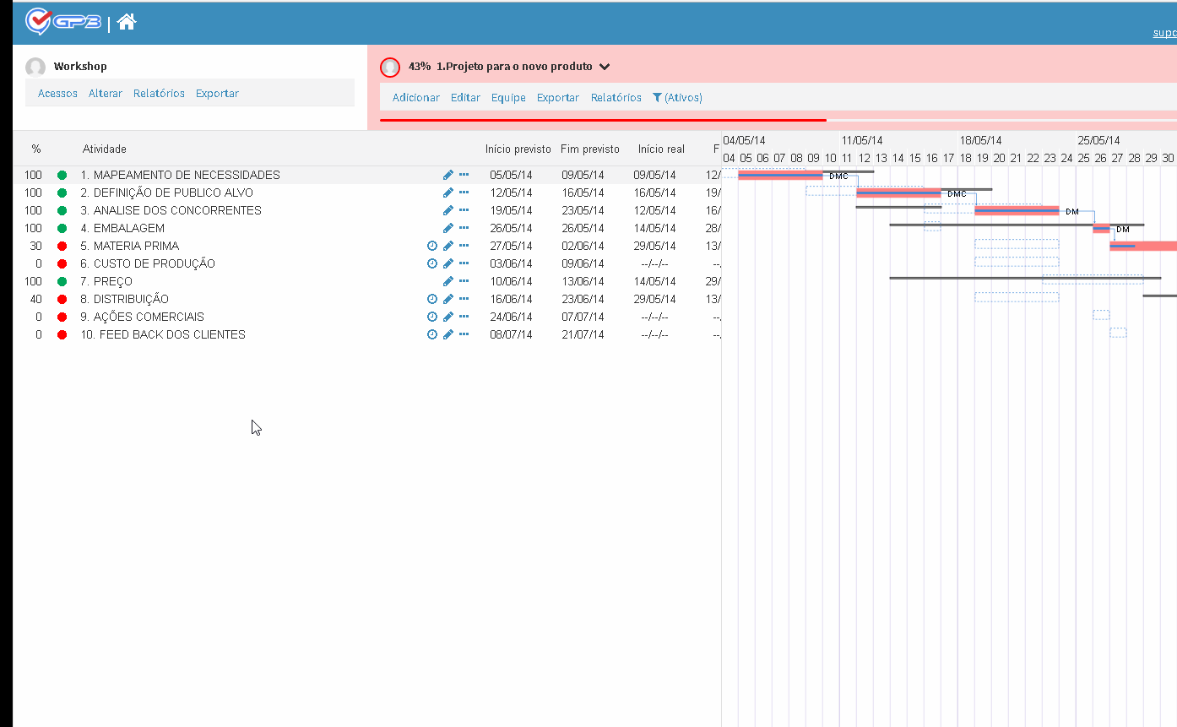Image resolution: width=1177 pixels, height=727 pixels.
Task: Click the GP3 logo
Action: coord(63,21)
